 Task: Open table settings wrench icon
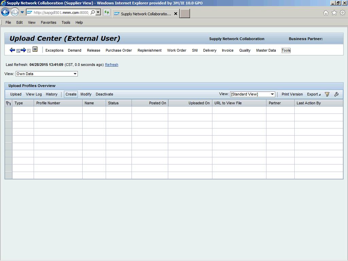336,94
